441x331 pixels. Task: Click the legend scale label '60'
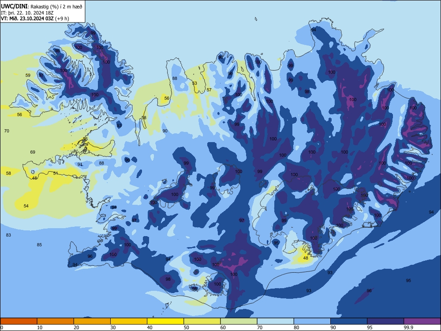click(223, 327)
